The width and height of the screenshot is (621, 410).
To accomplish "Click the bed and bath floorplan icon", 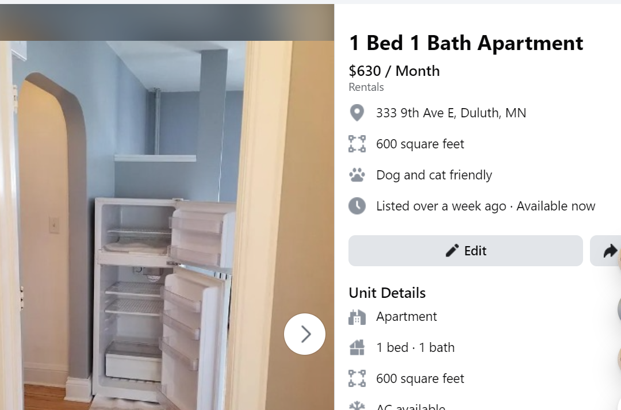I will coord(357,347).
